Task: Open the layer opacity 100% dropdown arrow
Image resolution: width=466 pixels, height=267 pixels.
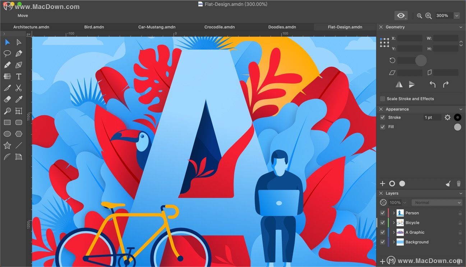Action: tap(405, 202)
